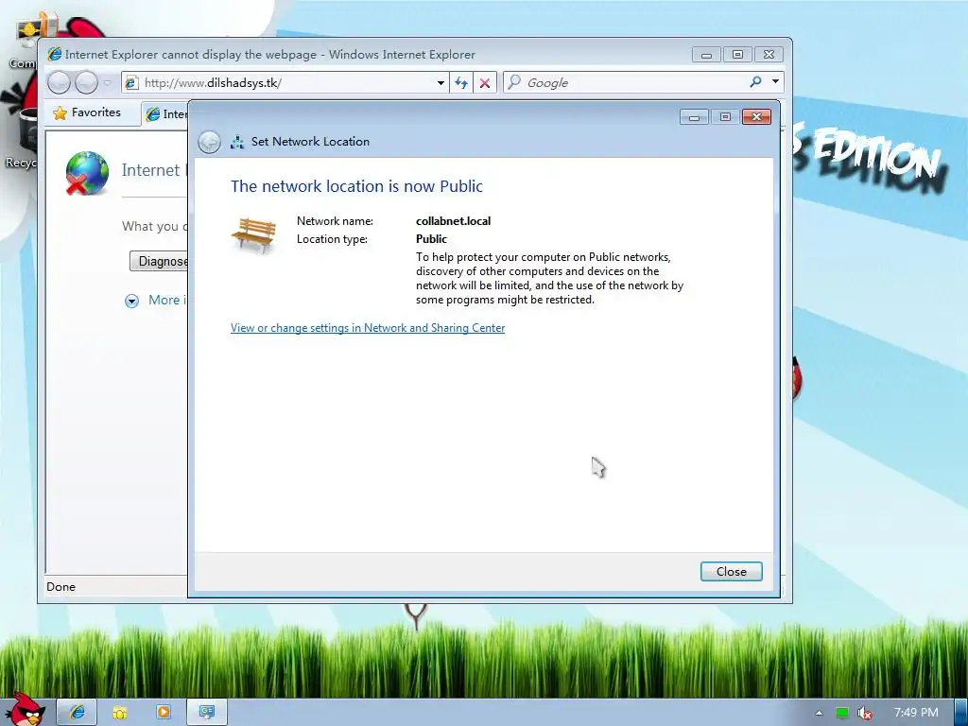Click the address bar showing dilshadsys.tk
Image resolution: width=968 pixels, height=726 pixels.
(x=285, y=83)
